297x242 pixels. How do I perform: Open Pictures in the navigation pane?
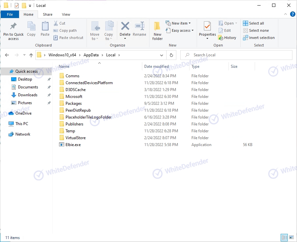click(x=25, y=103)
